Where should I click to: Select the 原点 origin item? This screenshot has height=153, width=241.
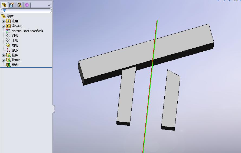pyautogui.click(x=15, y=50)
